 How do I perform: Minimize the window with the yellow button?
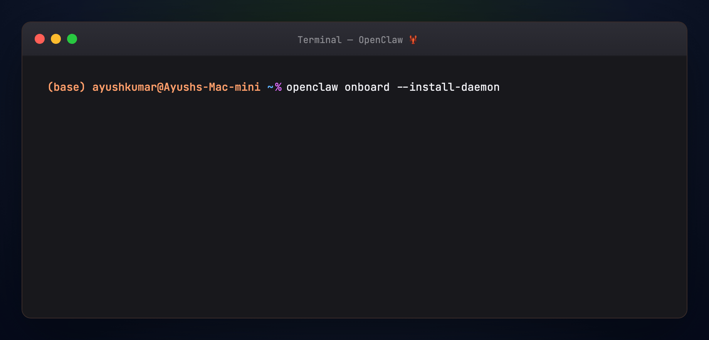[56, 39]
